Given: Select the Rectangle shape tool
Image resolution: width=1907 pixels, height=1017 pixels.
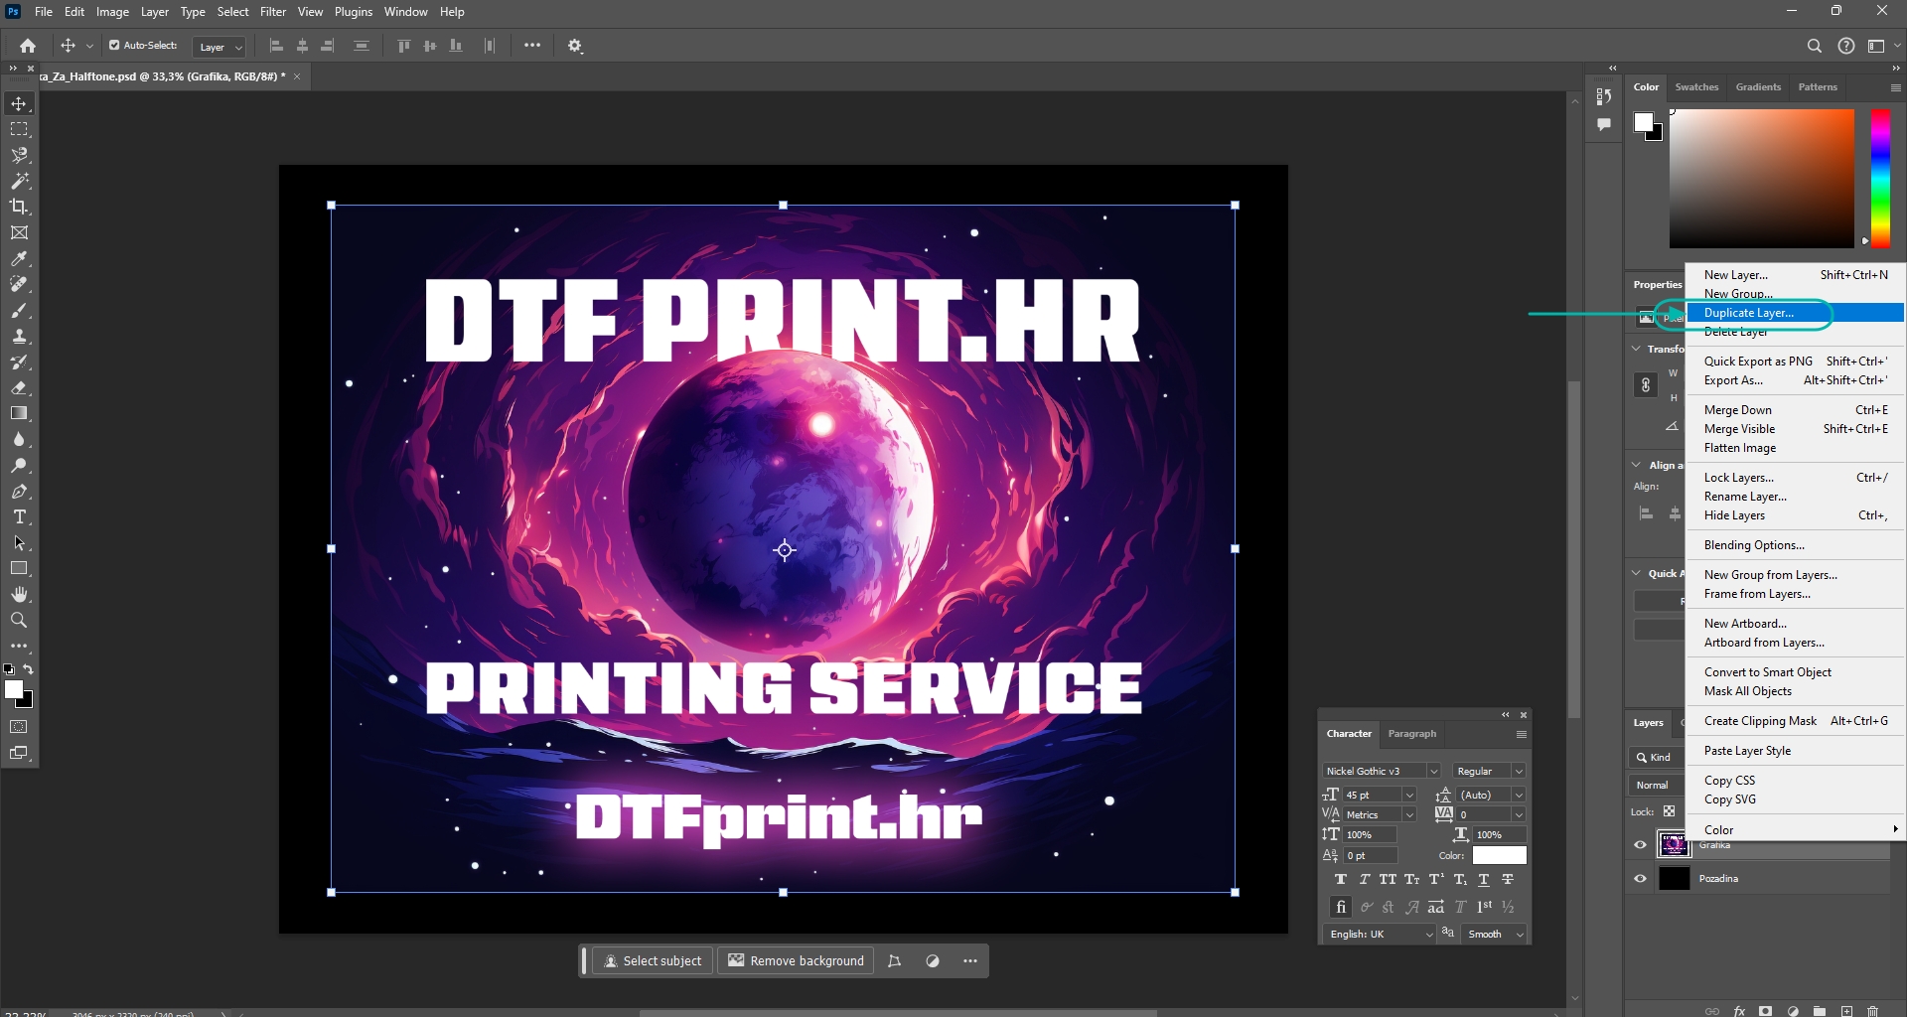Looking at the screenshot, I should [19, 568].
